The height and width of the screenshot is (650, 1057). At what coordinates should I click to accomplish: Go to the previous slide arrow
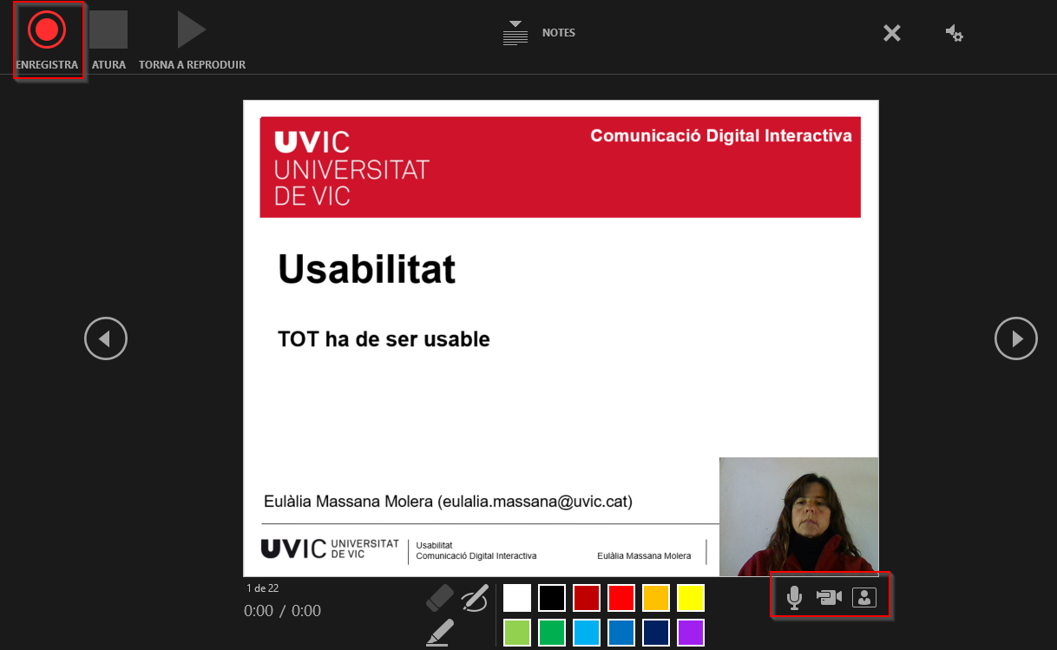coord(106,338)
